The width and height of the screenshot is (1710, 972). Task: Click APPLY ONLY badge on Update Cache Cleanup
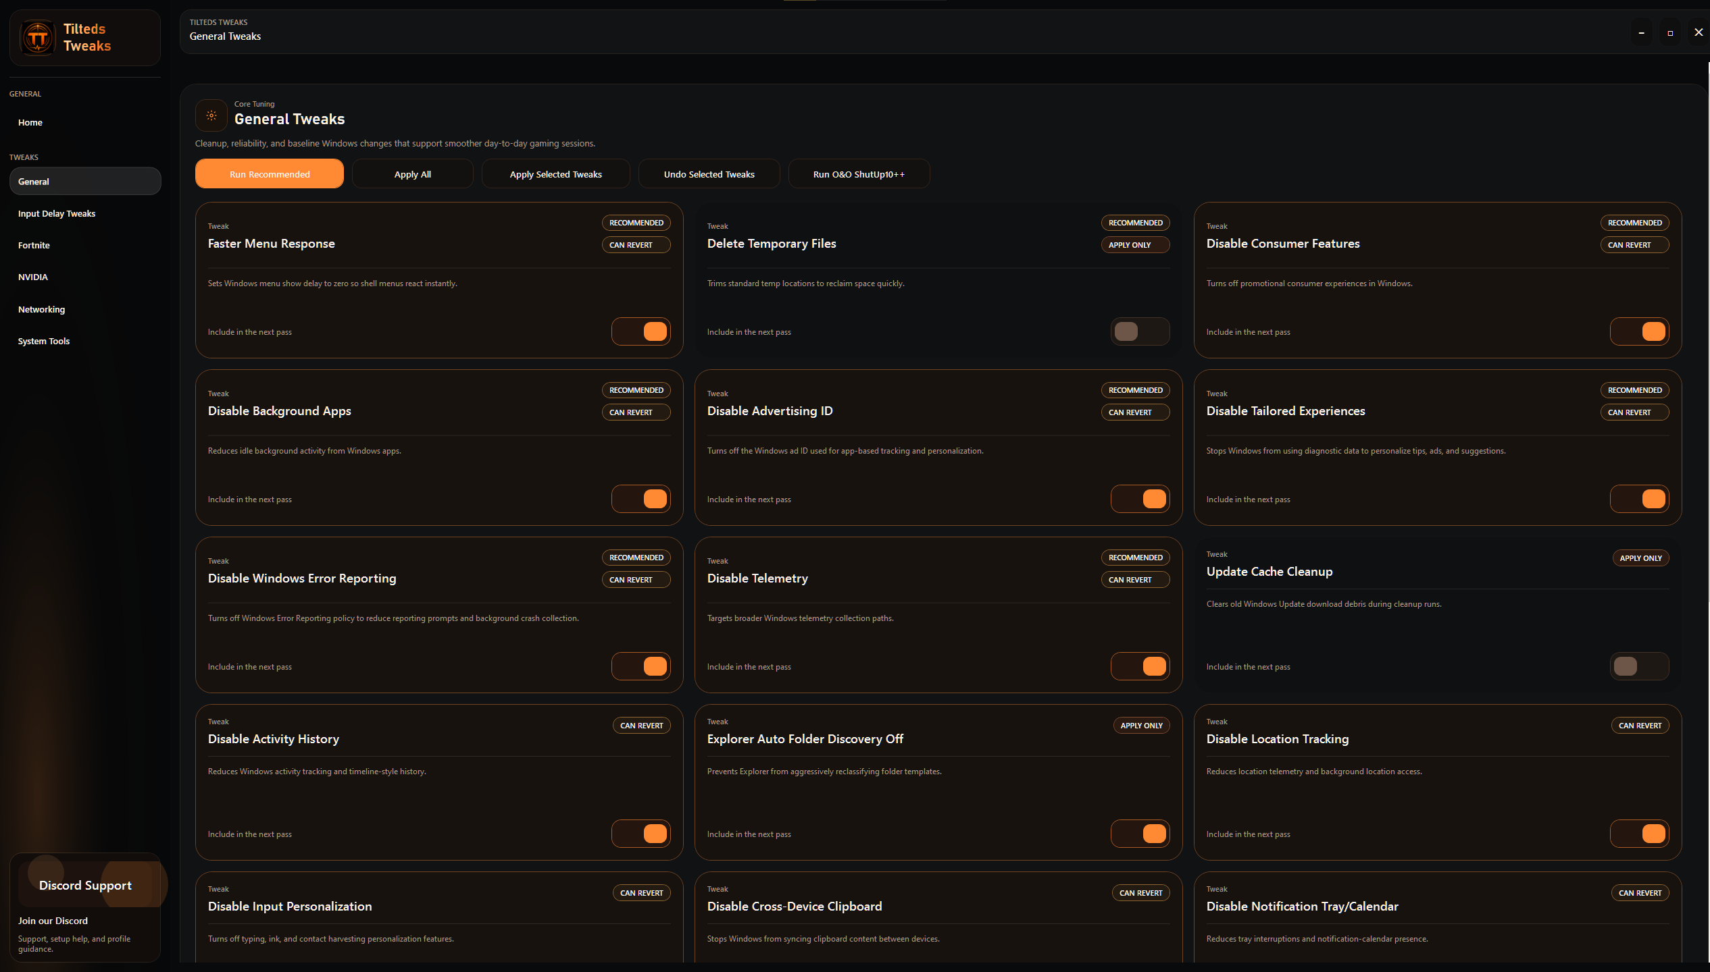click(1640, 558)
